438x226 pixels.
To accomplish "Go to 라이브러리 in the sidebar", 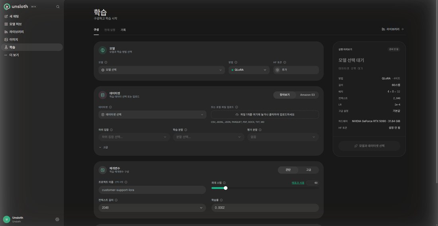I will (32, 32).
